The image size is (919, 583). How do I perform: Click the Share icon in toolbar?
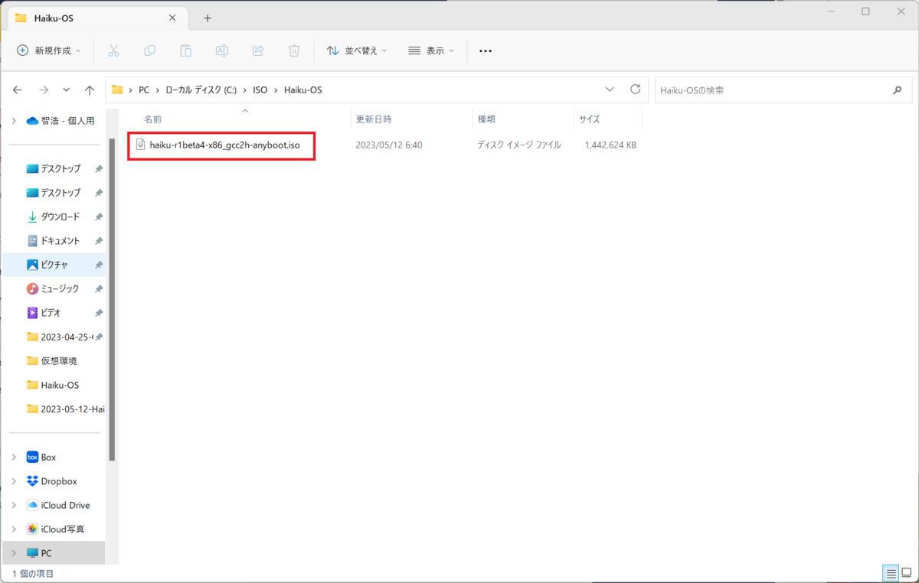[x=258, y=50]
